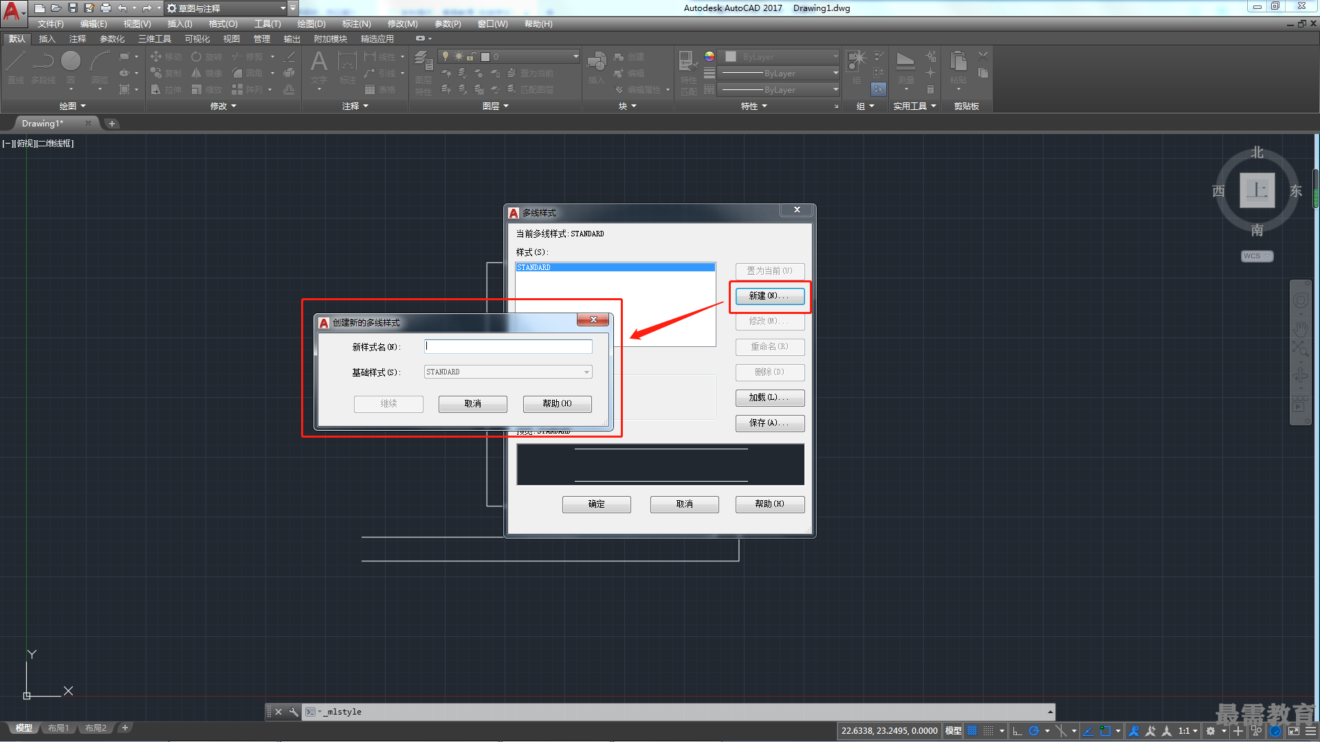Click 取消 in the create new multiline style dialog
This screenshot has height=742, width=1320.
473,404
